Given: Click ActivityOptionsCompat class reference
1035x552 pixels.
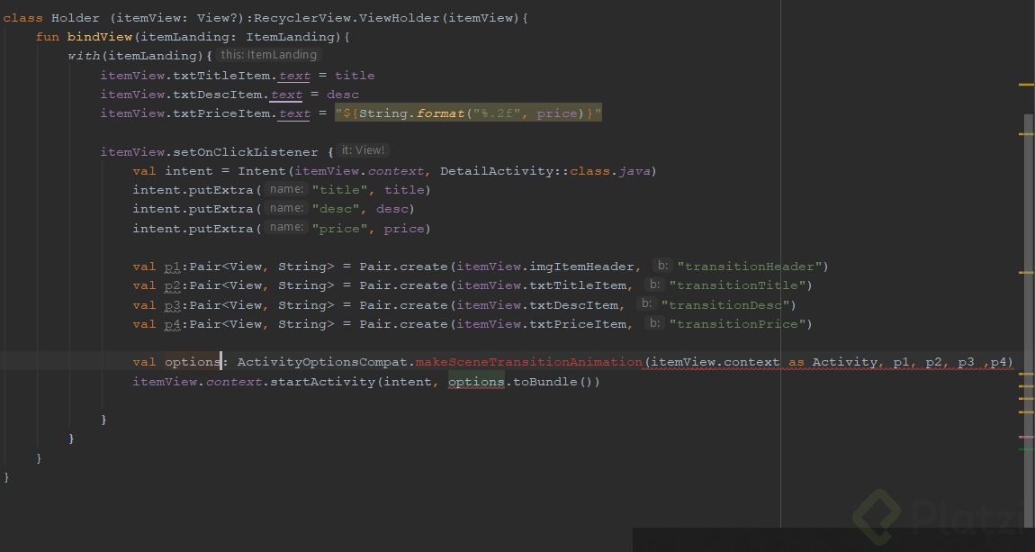Looking at the screenshot, I should pyautogui.click(x=323, y=362).
